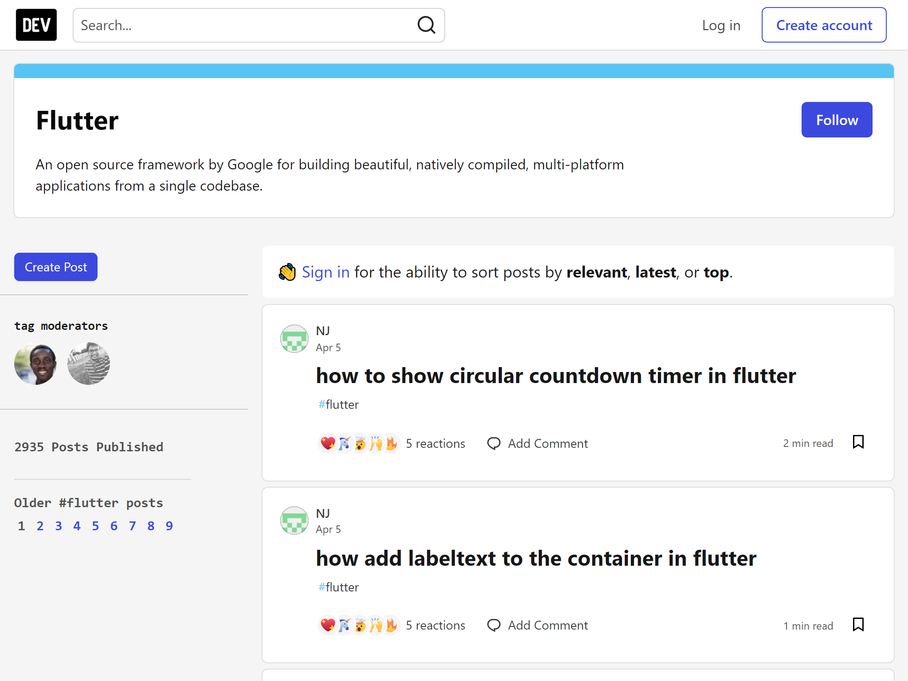Click the heart reaction on labeltext post
The width and height of the screenshot is (908, 681).
(x=328, y=625)
